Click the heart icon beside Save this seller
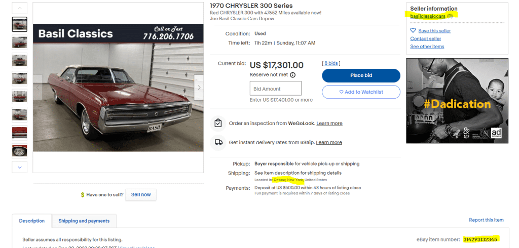Screen dimensions: 519x248 point(413,31)
